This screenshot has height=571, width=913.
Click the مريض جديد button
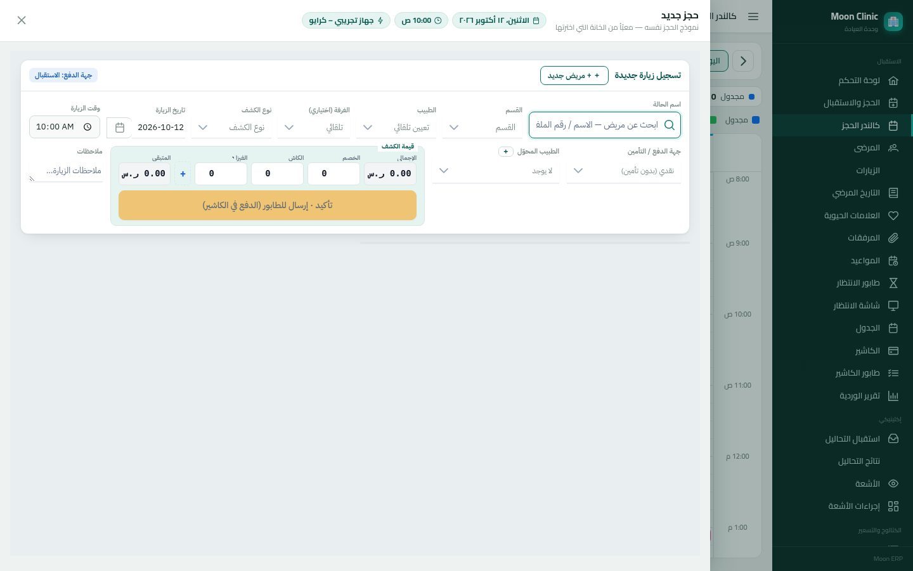574,75
